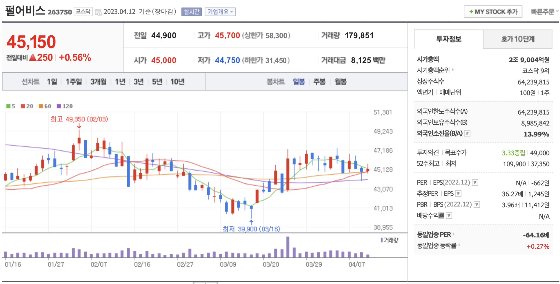
Task: Click the tallest volume bar near 03/20
Action: click(x=288, y=247)
